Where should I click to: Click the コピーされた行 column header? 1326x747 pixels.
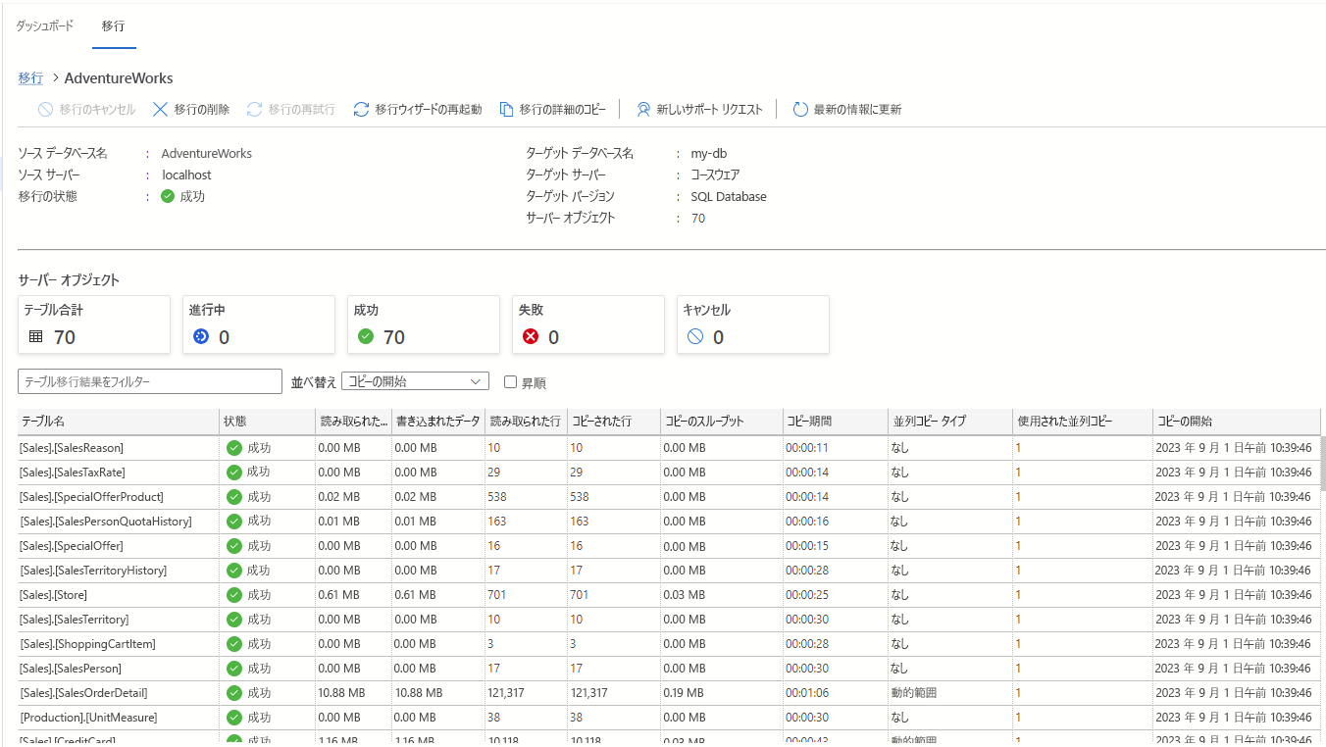point(613,422)
